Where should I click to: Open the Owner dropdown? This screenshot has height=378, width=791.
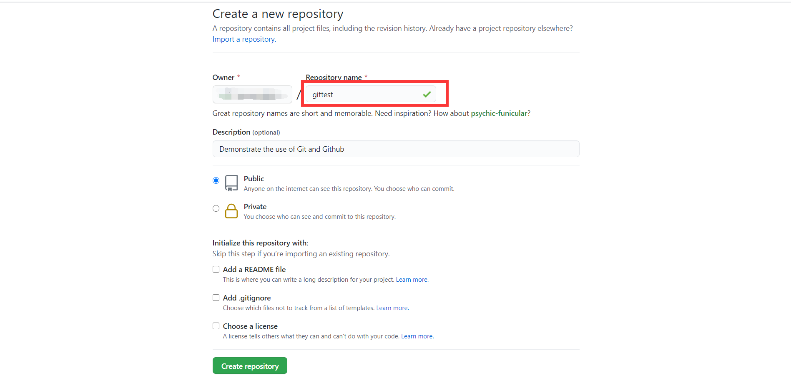252,94
